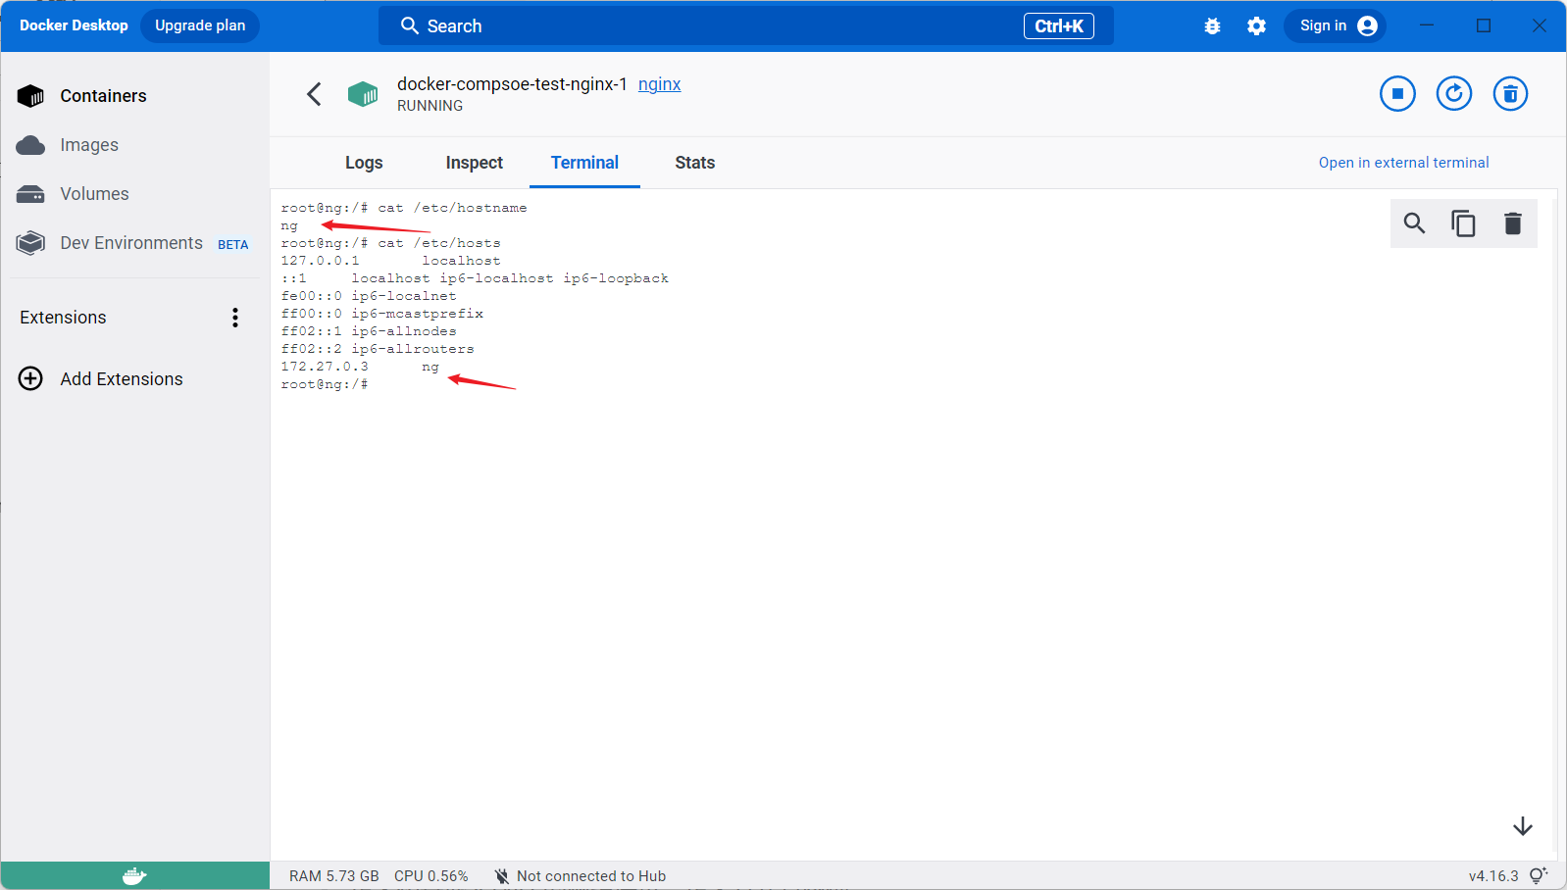Click the Add Extensions plus icon

pyautogui.click(x=31, y=378)
